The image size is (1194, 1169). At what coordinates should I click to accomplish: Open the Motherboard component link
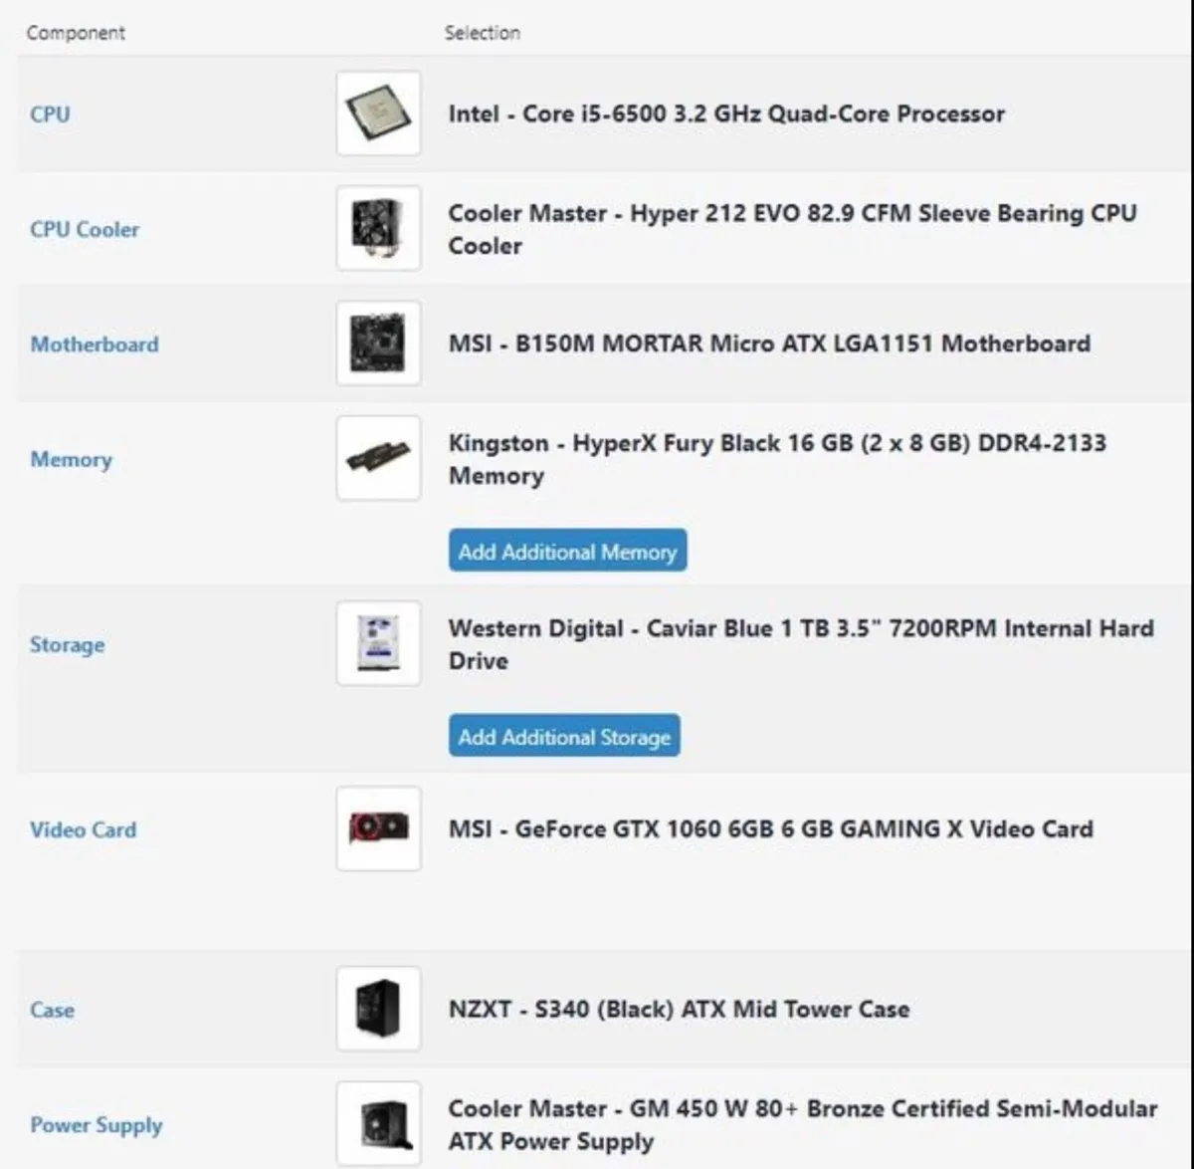95,345
